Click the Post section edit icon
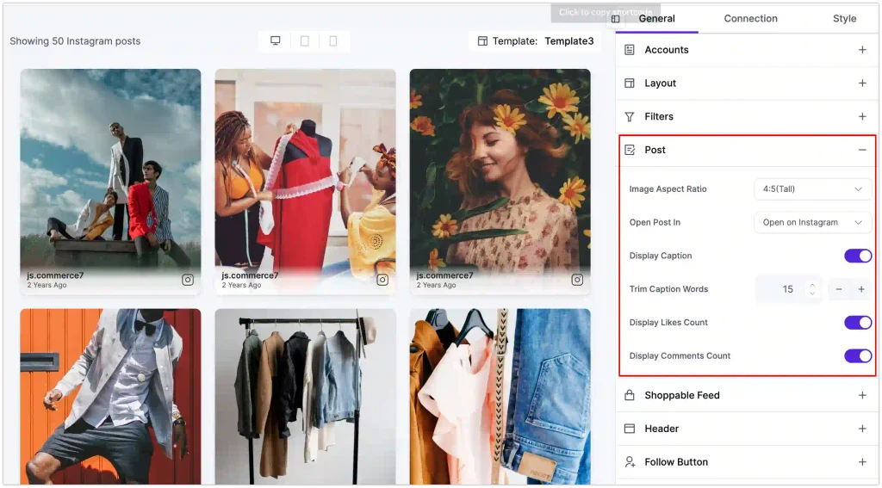The height and width of the screenshot is (488, 882). pyautogui.click(x=630, y=150)
